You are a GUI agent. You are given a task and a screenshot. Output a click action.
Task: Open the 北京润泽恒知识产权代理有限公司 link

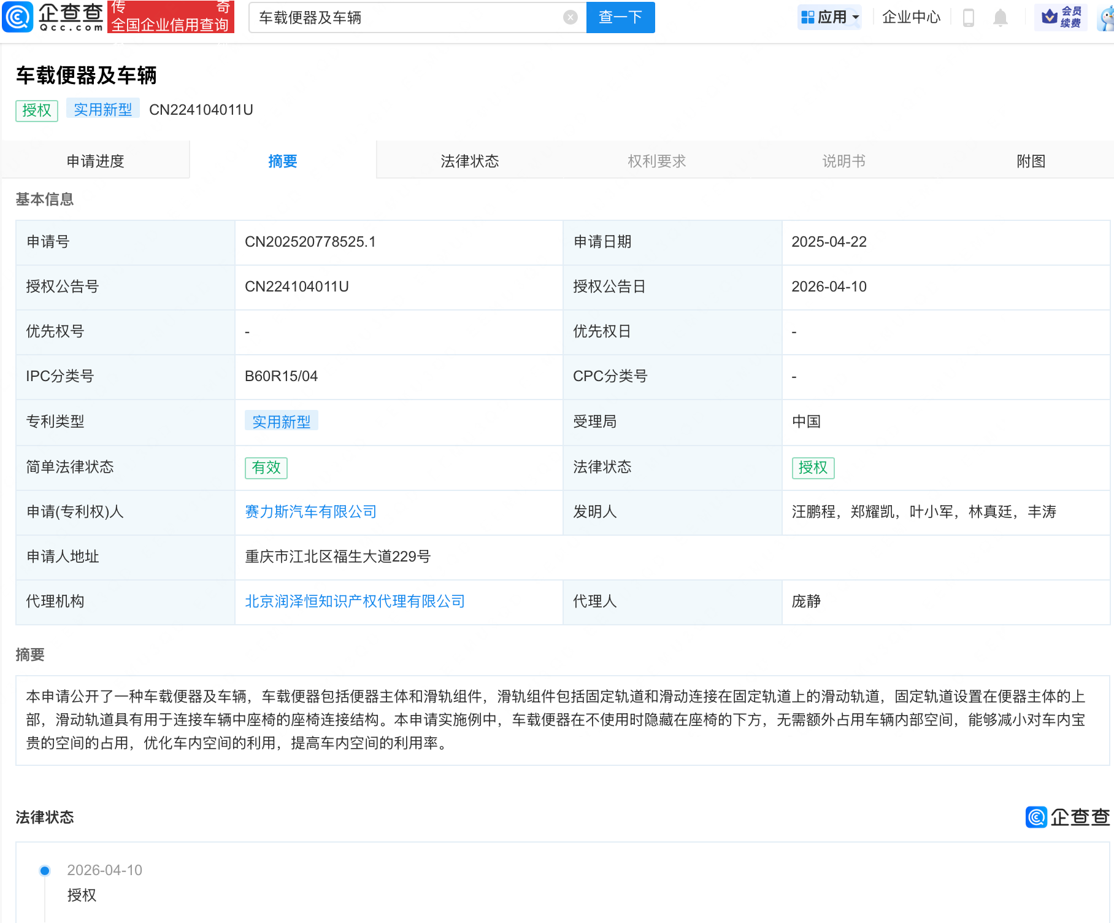(355, 601)
